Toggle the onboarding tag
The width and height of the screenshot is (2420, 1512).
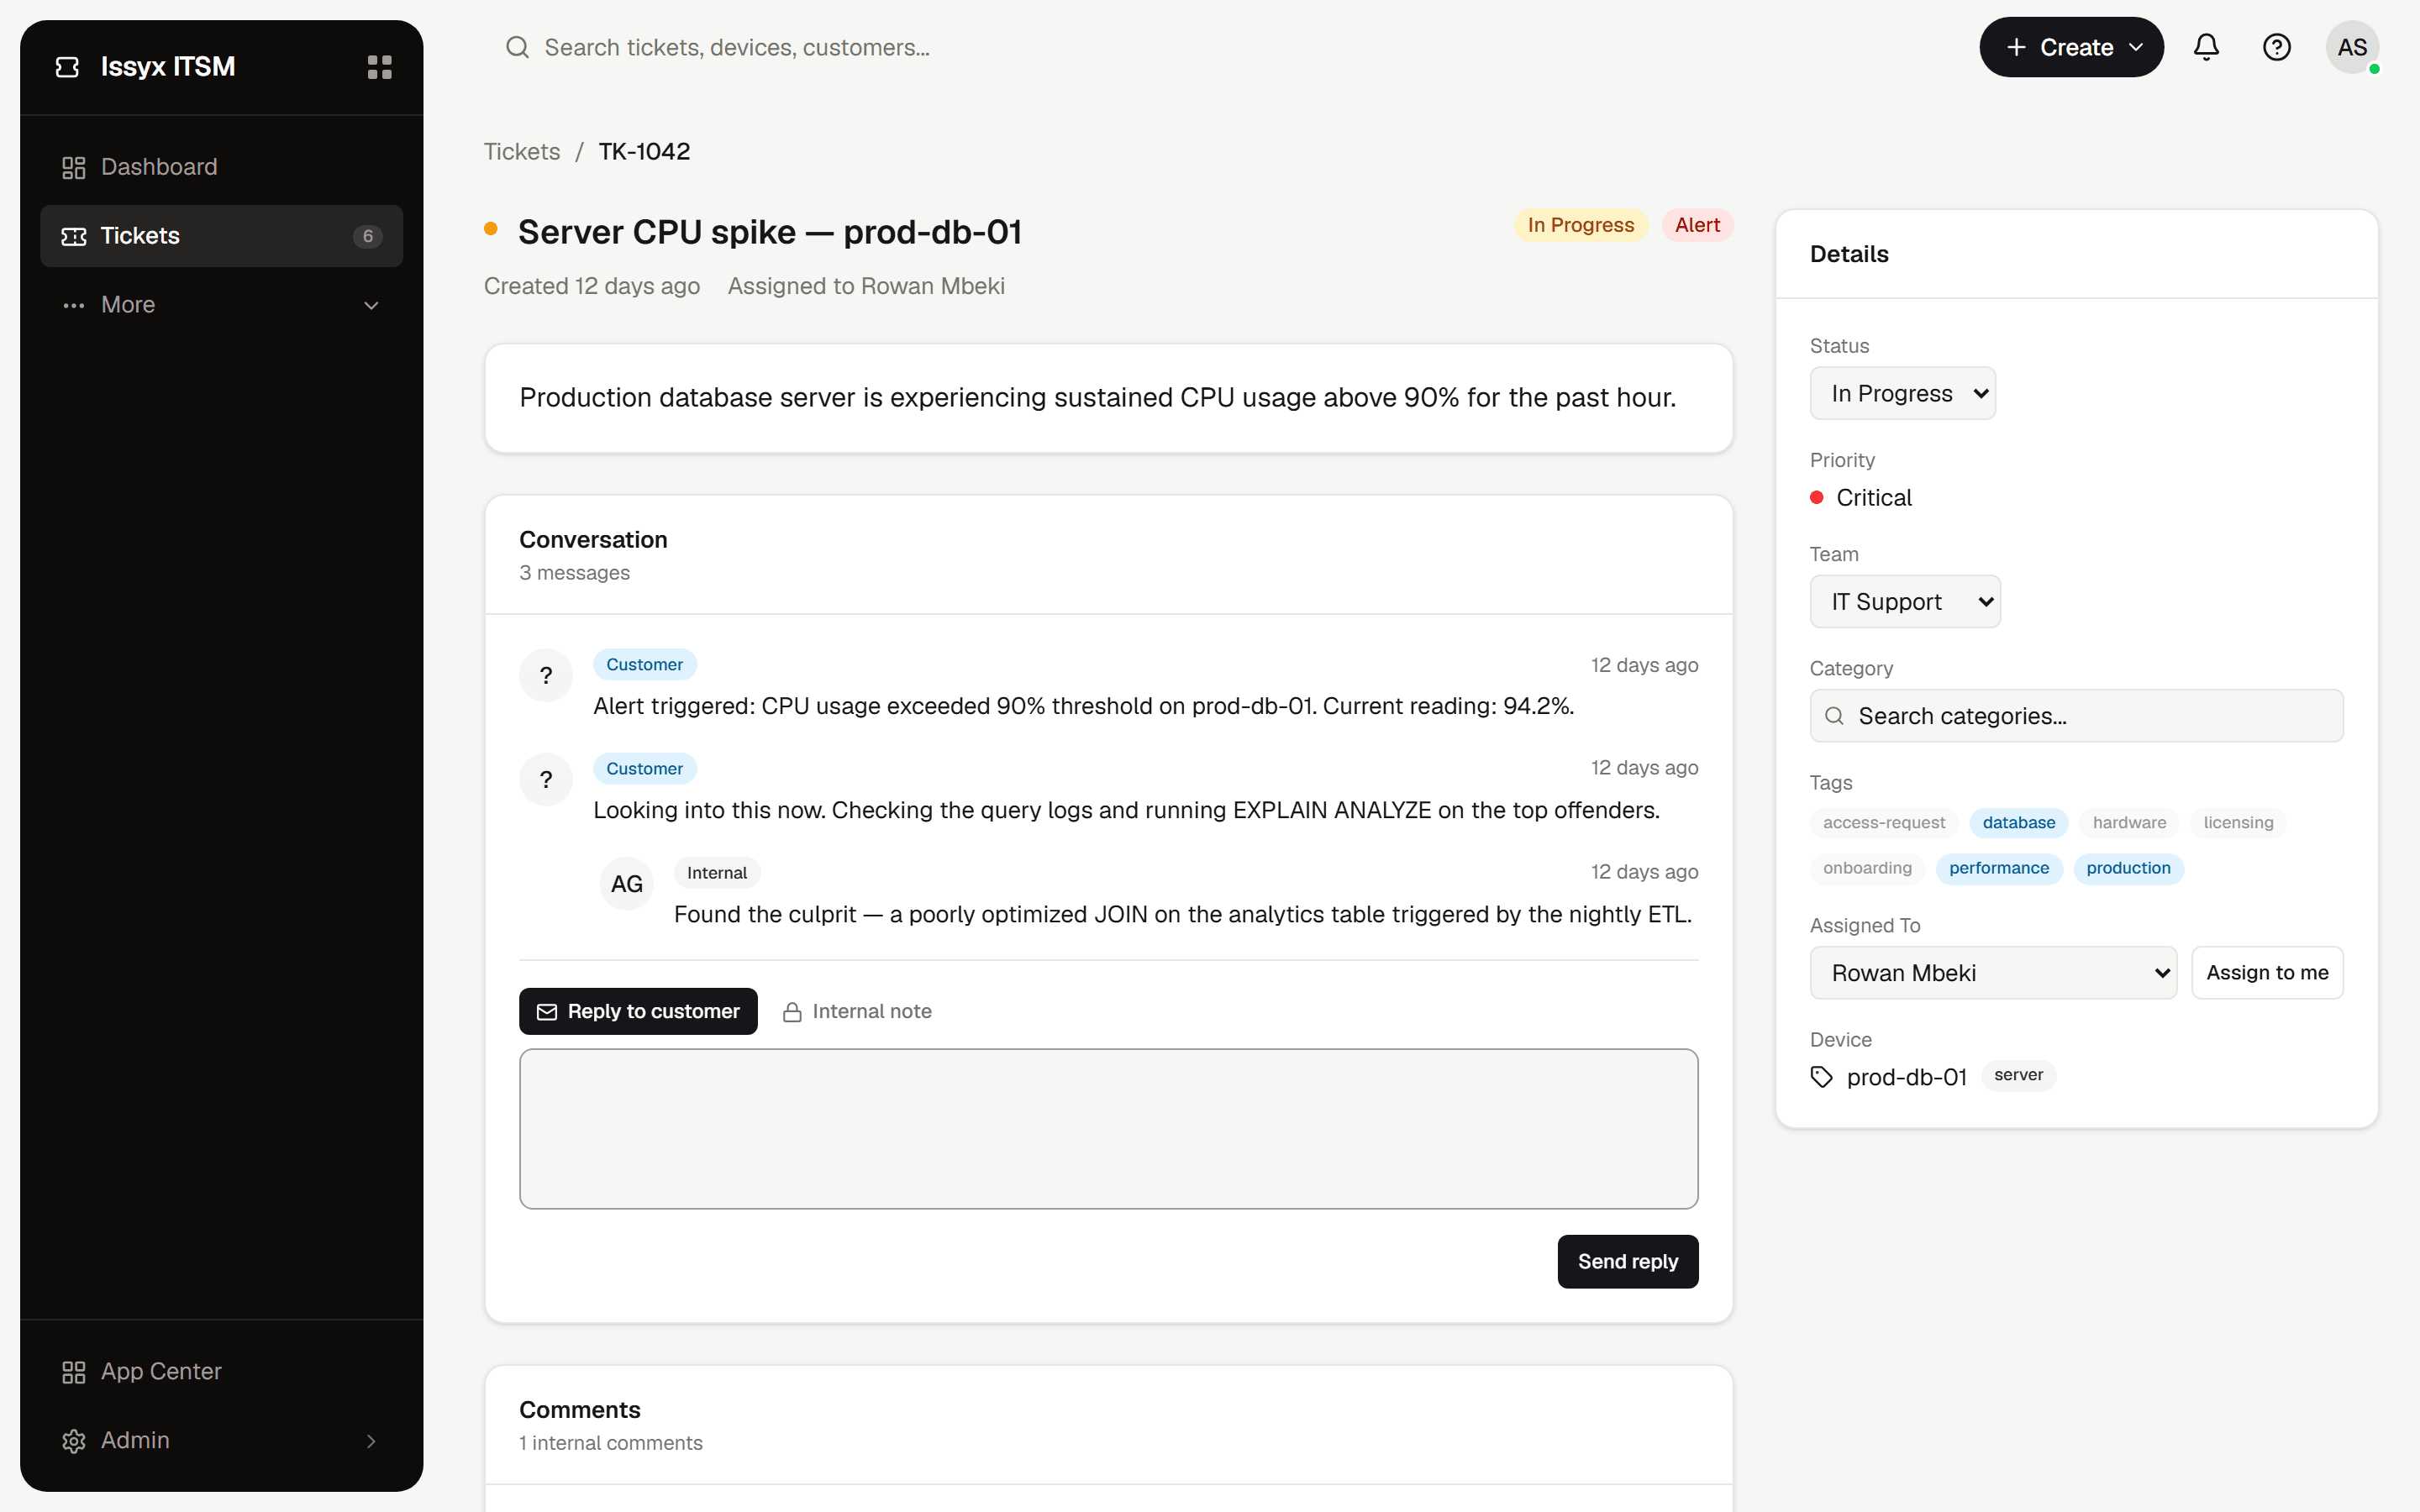point(1867,868)
